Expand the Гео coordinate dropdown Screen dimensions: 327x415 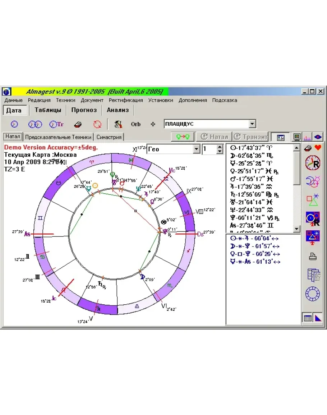[196, 149]
